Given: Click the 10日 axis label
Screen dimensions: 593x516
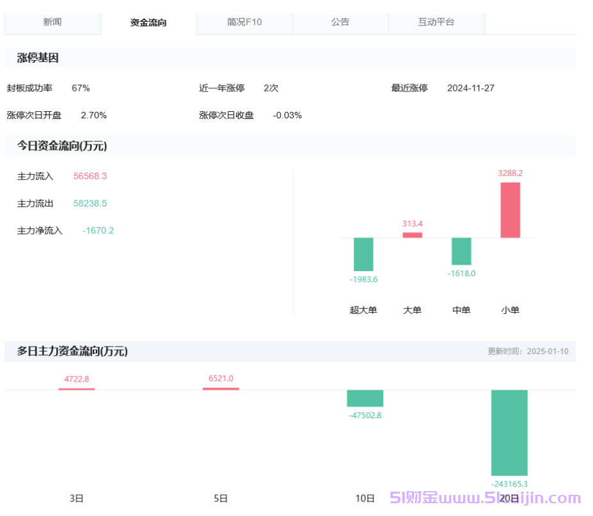Looking at the screenshot, I should tap(365, 499).
